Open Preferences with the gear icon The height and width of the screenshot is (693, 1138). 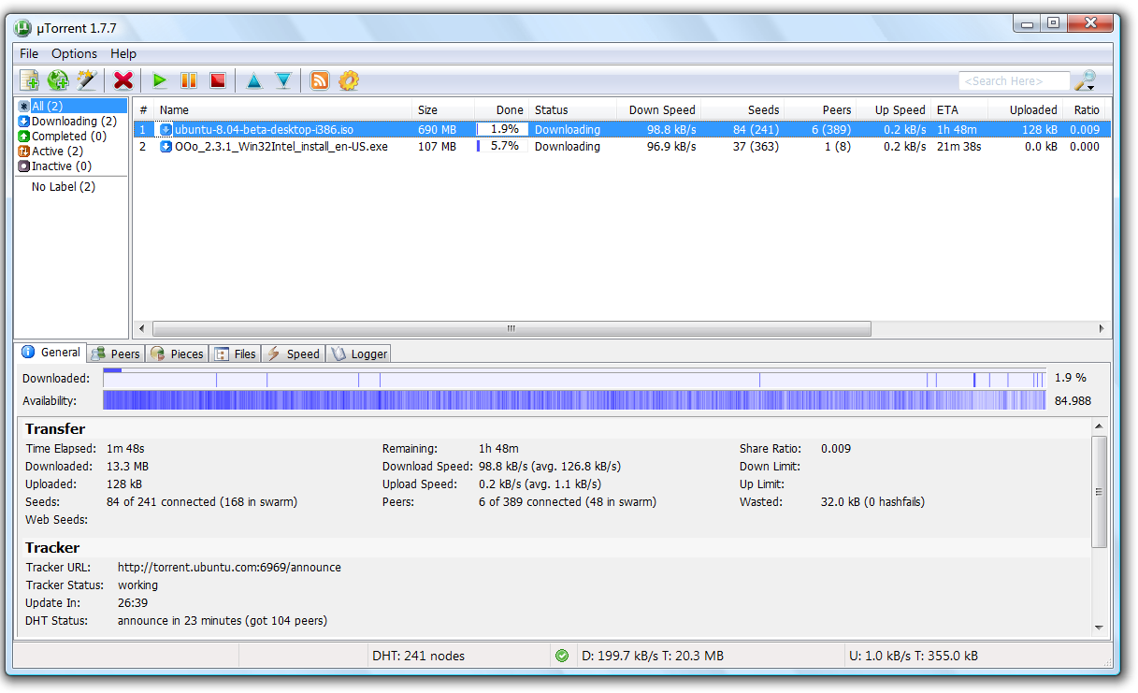click(349, 80)
